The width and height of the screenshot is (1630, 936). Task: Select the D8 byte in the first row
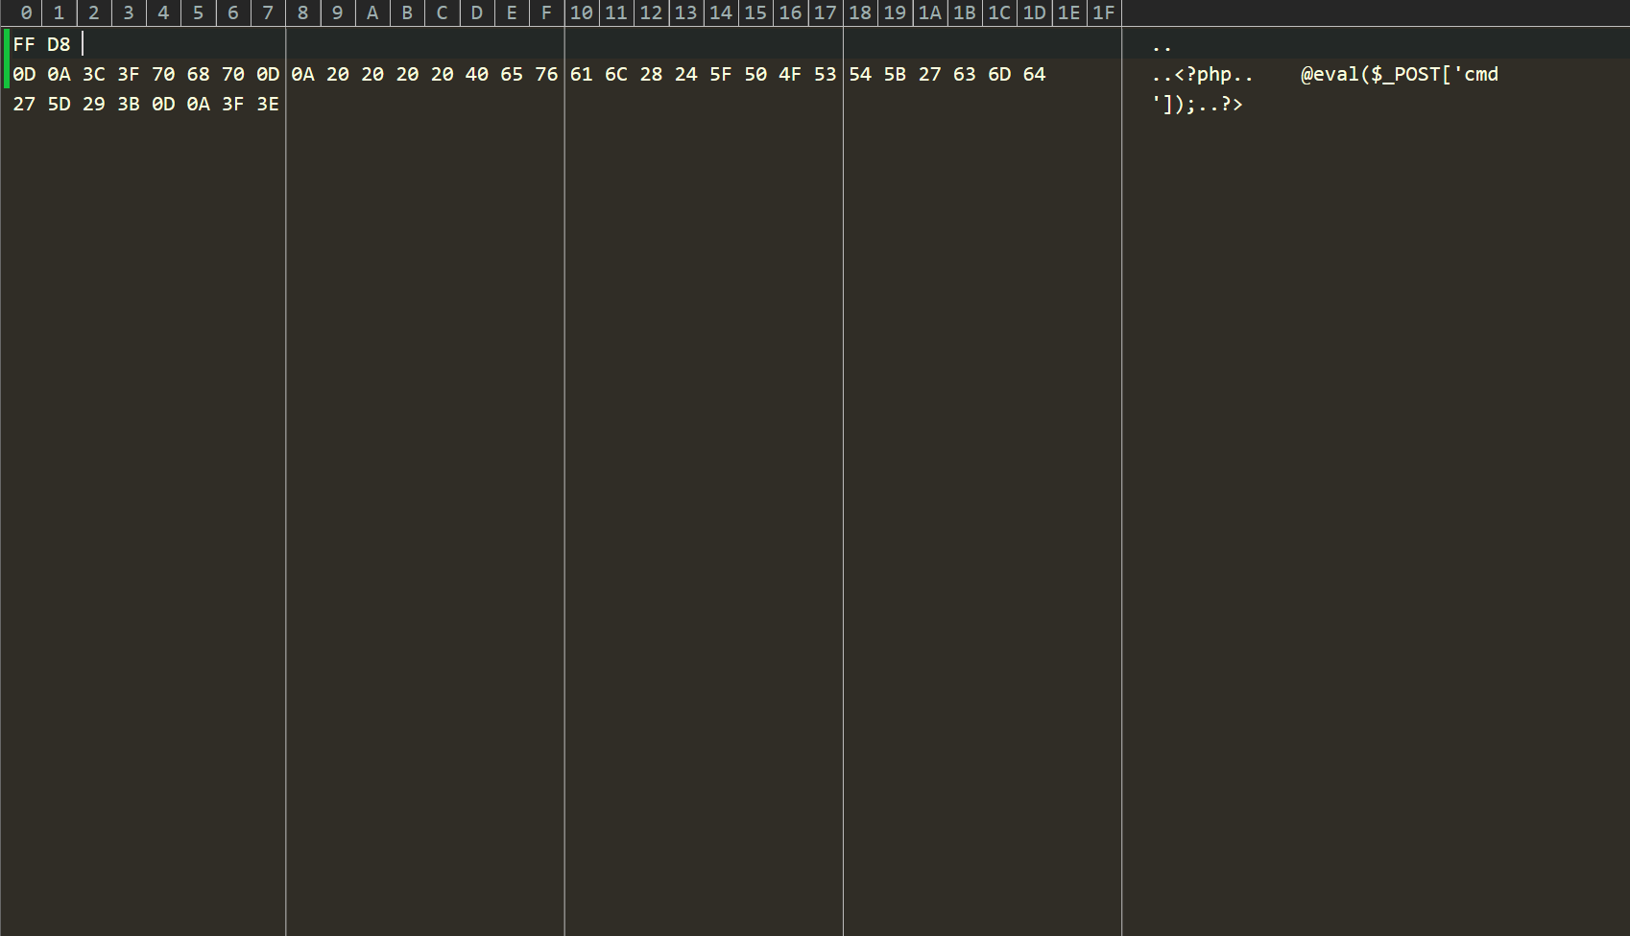click(x=59, y=44)
